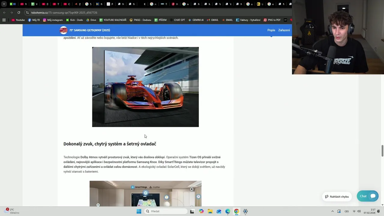384x216 pixels.
Task: Show hidden system tray icons
Action: point(332,211)
